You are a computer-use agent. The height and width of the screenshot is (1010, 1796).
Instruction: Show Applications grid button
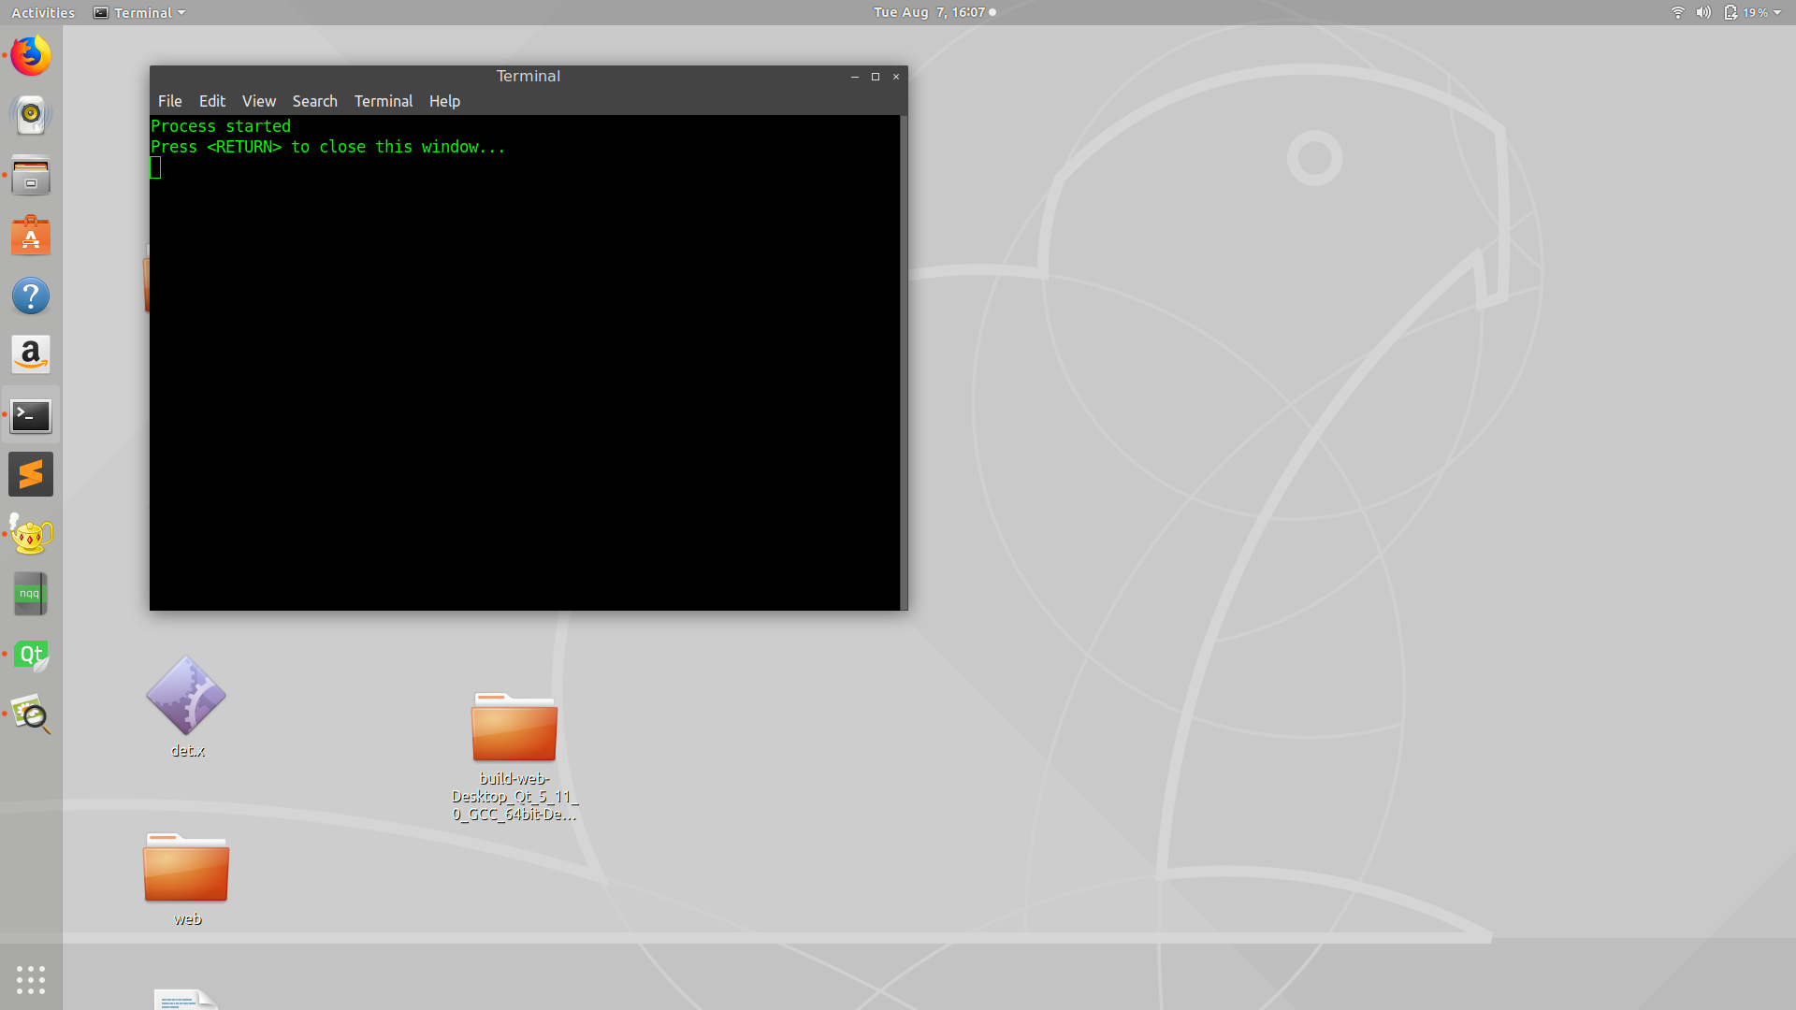31,979
